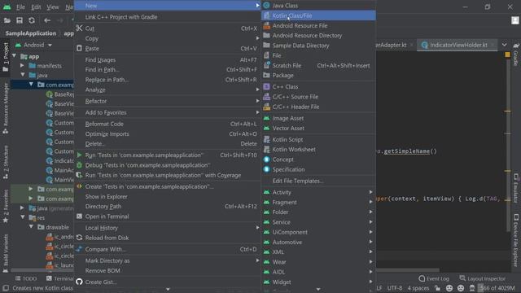Open the Project tool window tab
This screenshot has width=521, height=293.
pos(6,57)
